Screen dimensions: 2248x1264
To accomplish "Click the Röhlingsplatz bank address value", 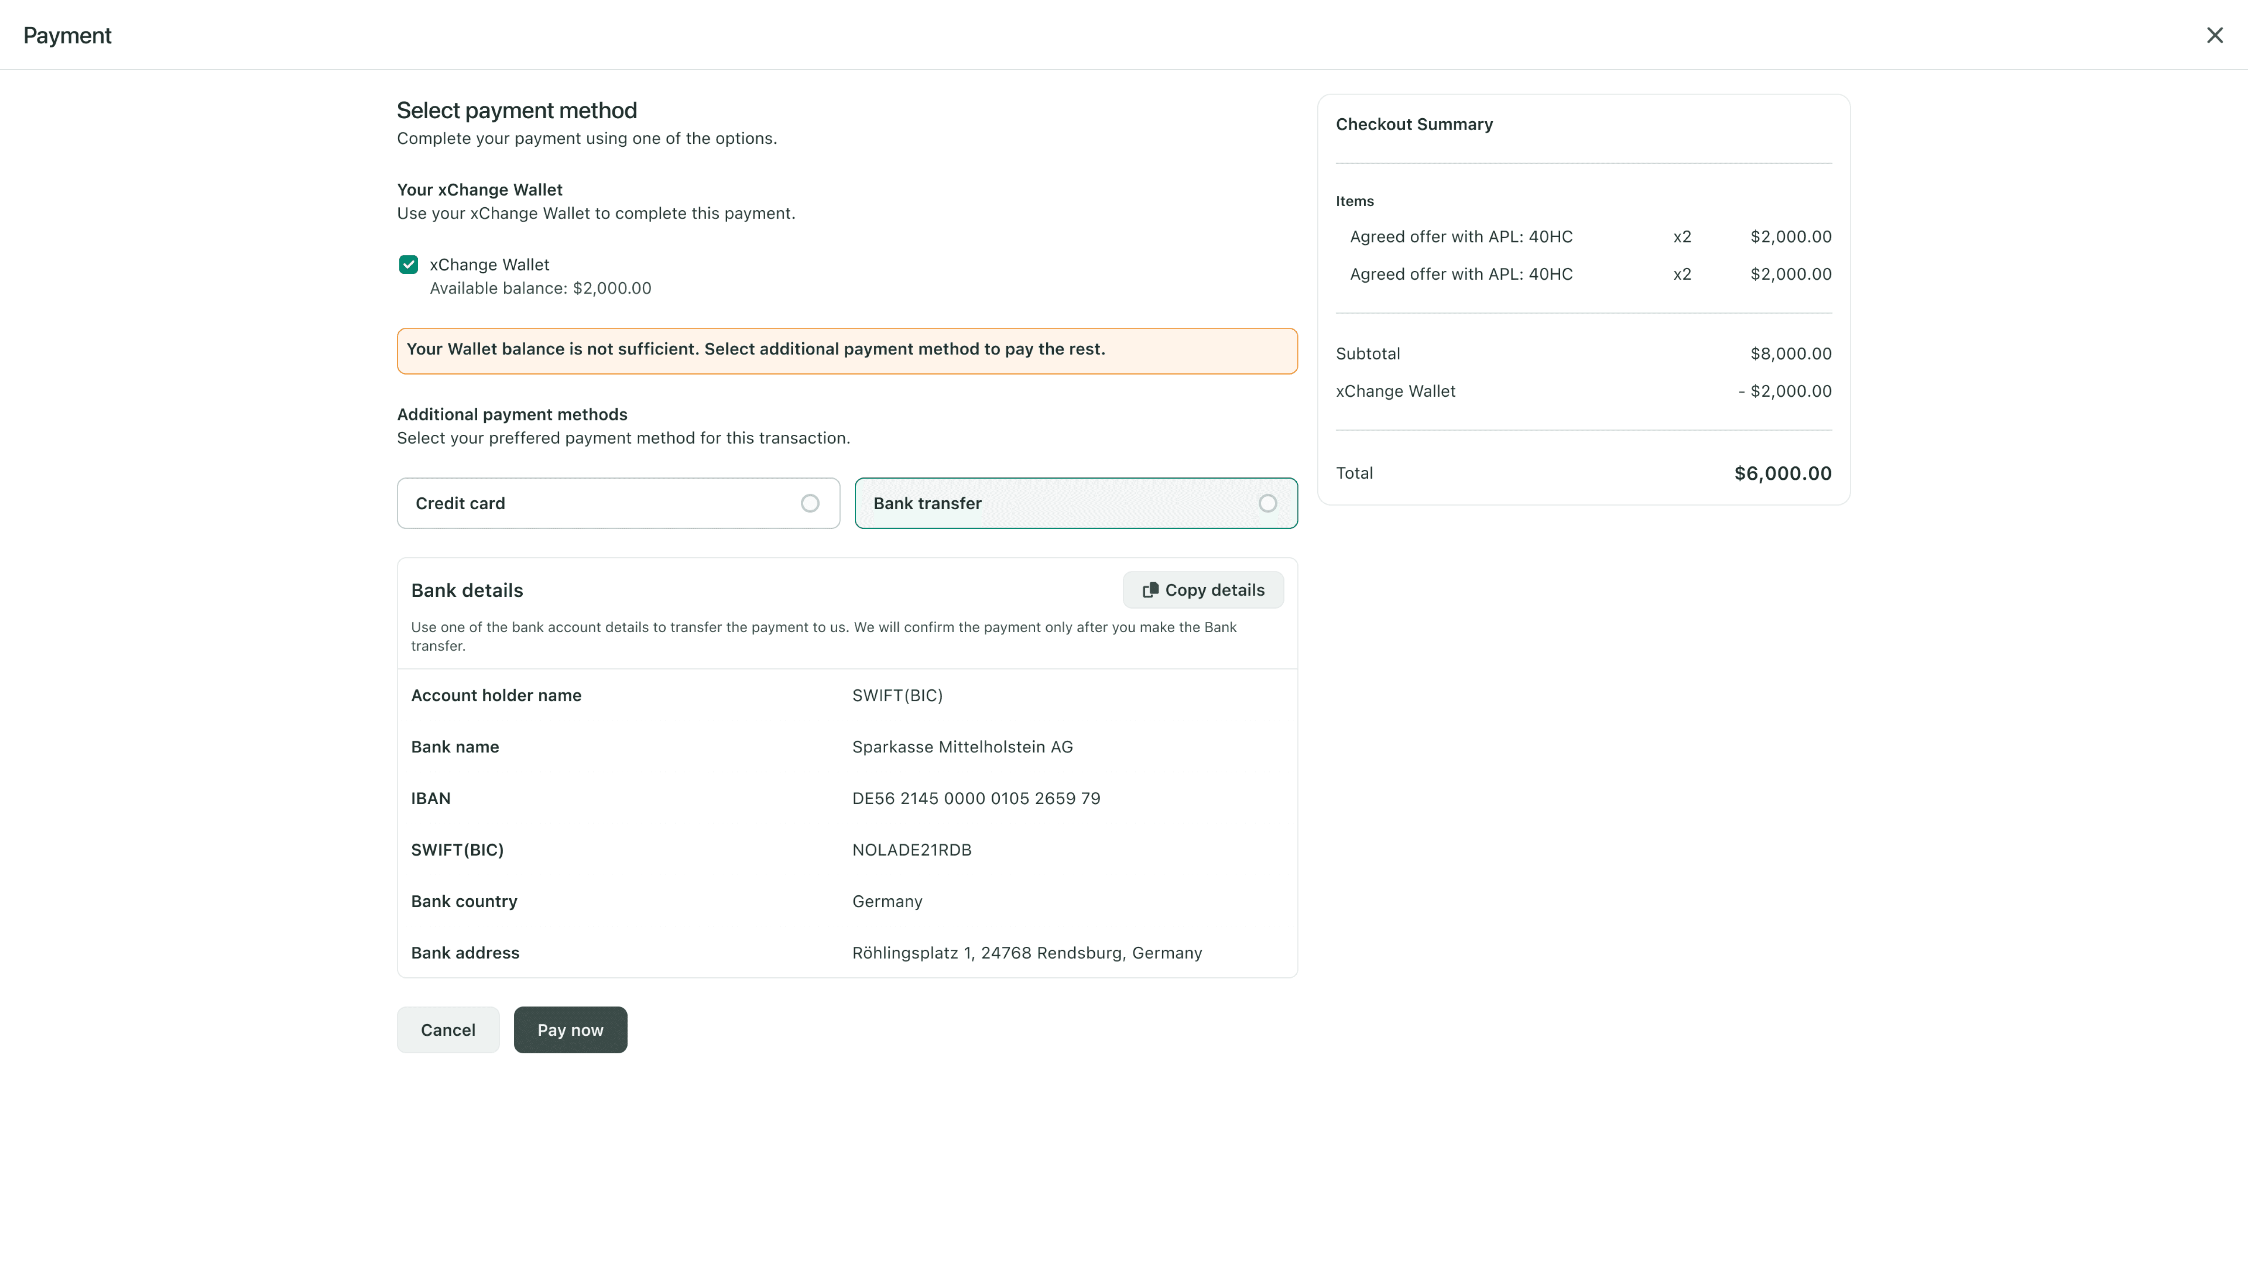I will 1027,953.
